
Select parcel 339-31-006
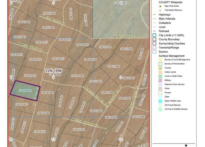[114, 66]
